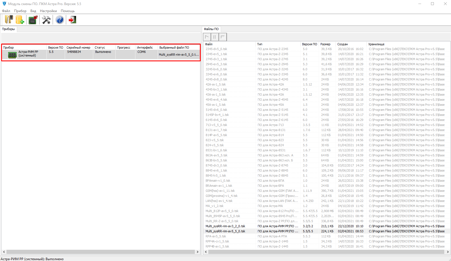The width and height of the screenshot is (451, 261).
Task: Click the Хранилище column header
Action: coord(408,44)
